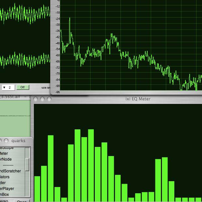Click the "-12" dB axis label
Viewport: 202px width, 202px height.
tap(58, 7)
